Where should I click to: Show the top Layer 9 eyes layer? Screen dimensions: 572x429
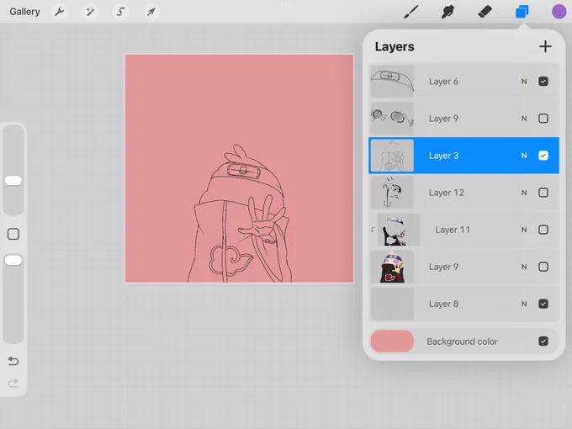click(543, 119)
